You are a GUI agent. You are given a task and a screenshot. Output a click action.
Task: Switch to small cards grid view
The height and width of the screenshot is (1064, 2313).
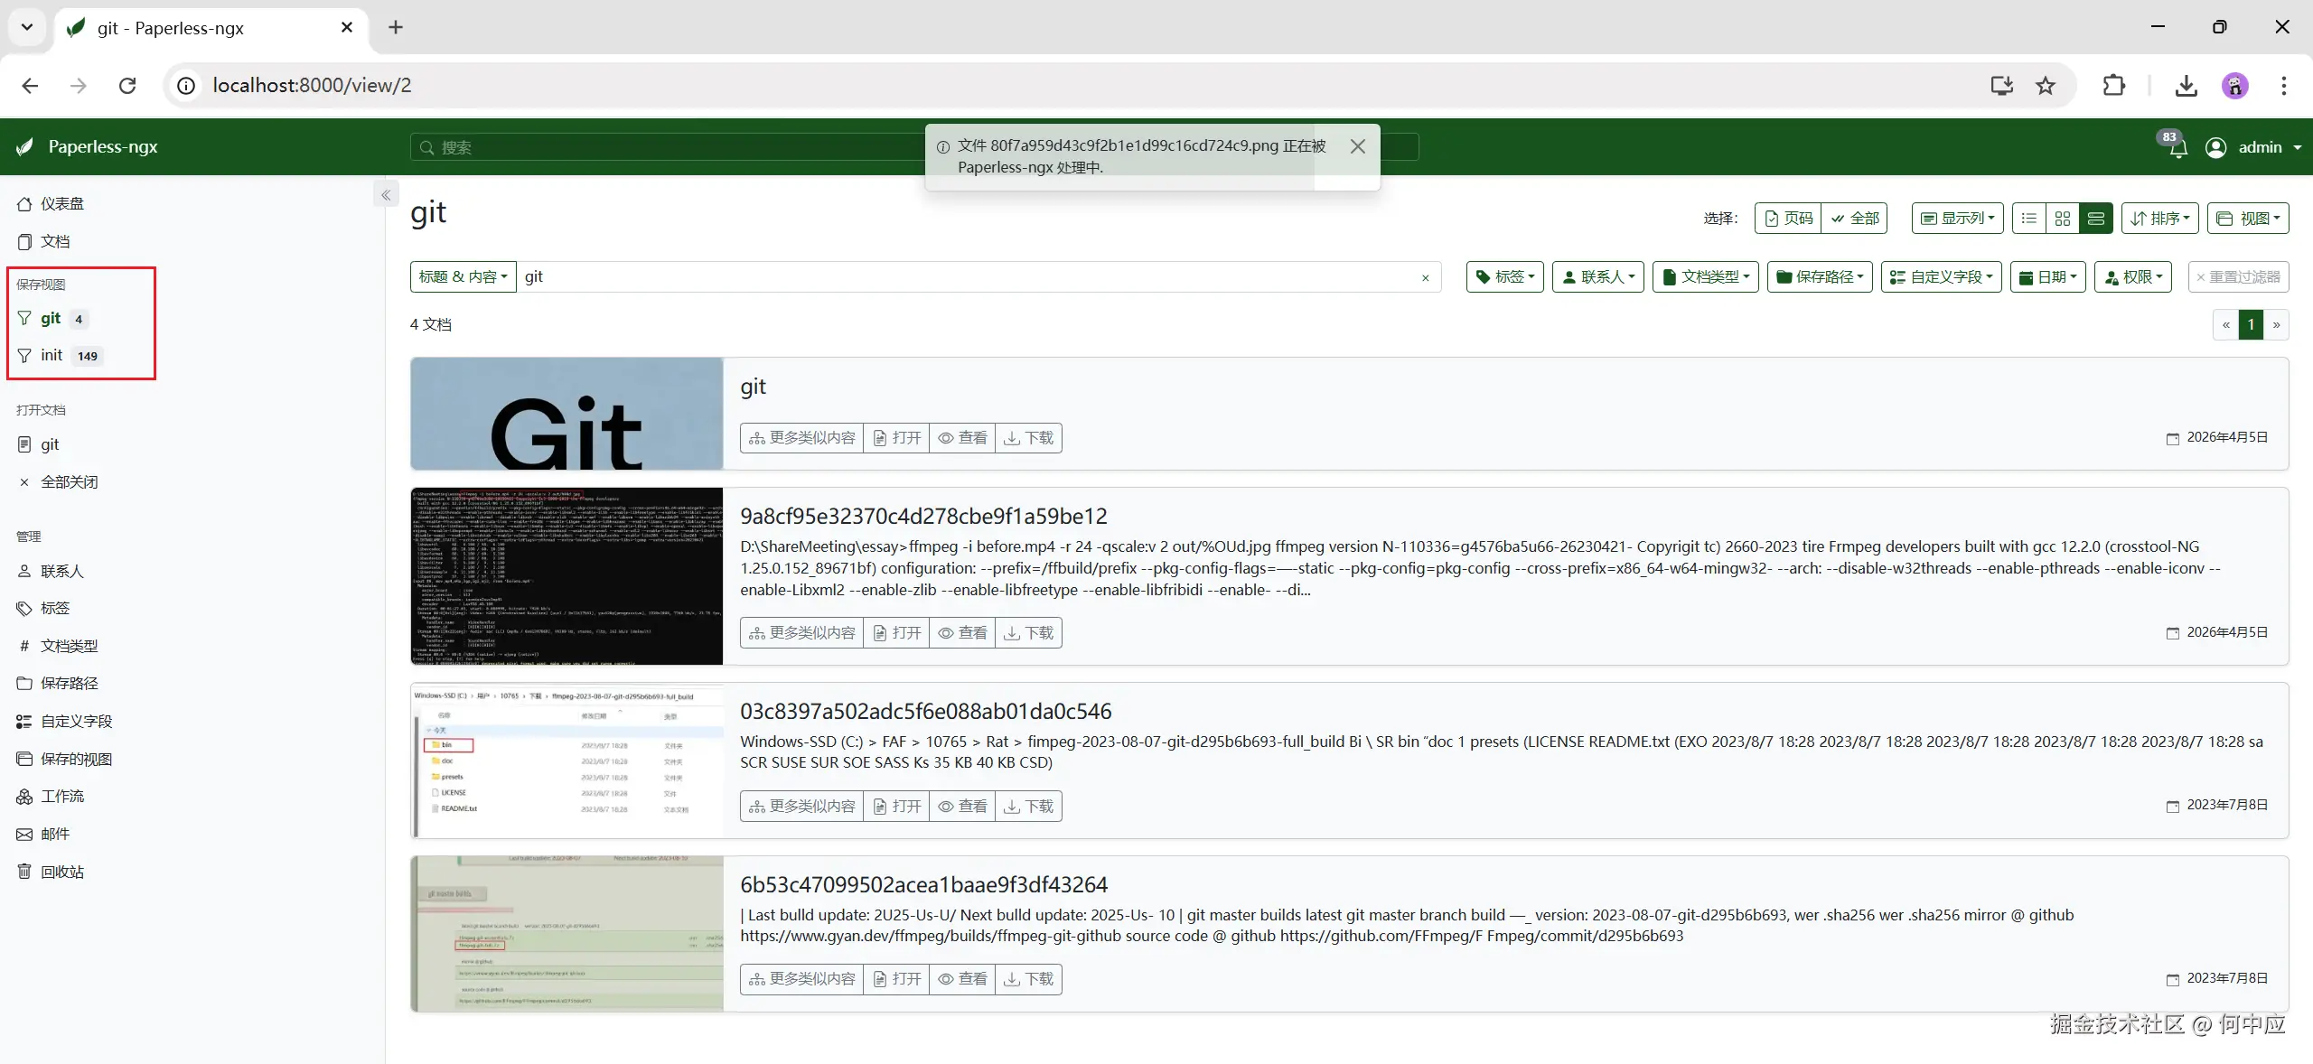click(x=2062, y=219)
